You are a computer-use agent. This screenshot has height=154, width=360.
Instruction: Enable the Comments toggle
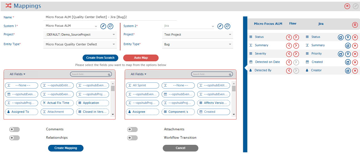pos(14,129)
